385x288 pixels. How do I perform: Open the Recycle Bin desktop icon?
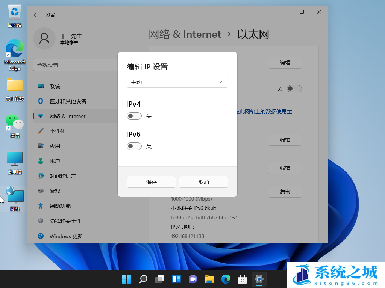click(x=15, y=15)
